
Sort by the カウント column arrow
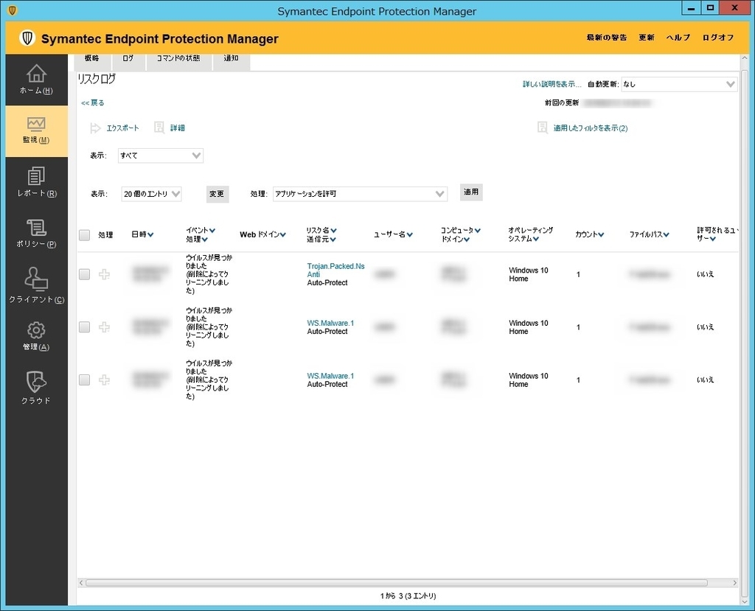[601, 235]
